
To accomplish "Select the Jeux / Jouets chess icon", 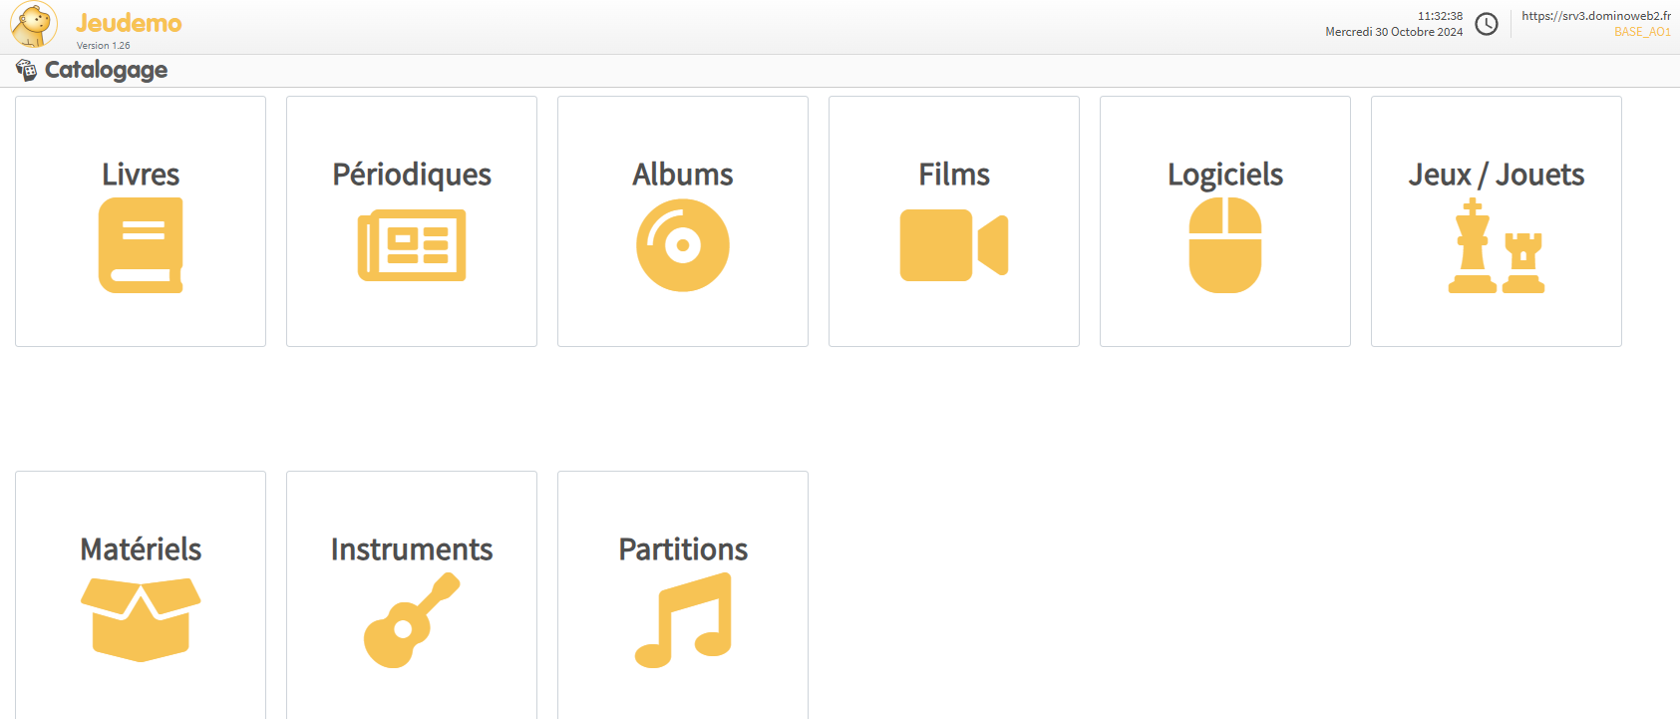I will 1497,246.
